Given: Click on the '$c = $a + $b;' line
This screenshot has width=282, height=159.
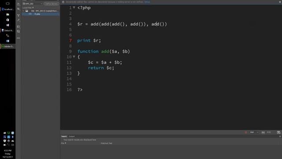Looking at the screenshot, I should pos(105,62).
